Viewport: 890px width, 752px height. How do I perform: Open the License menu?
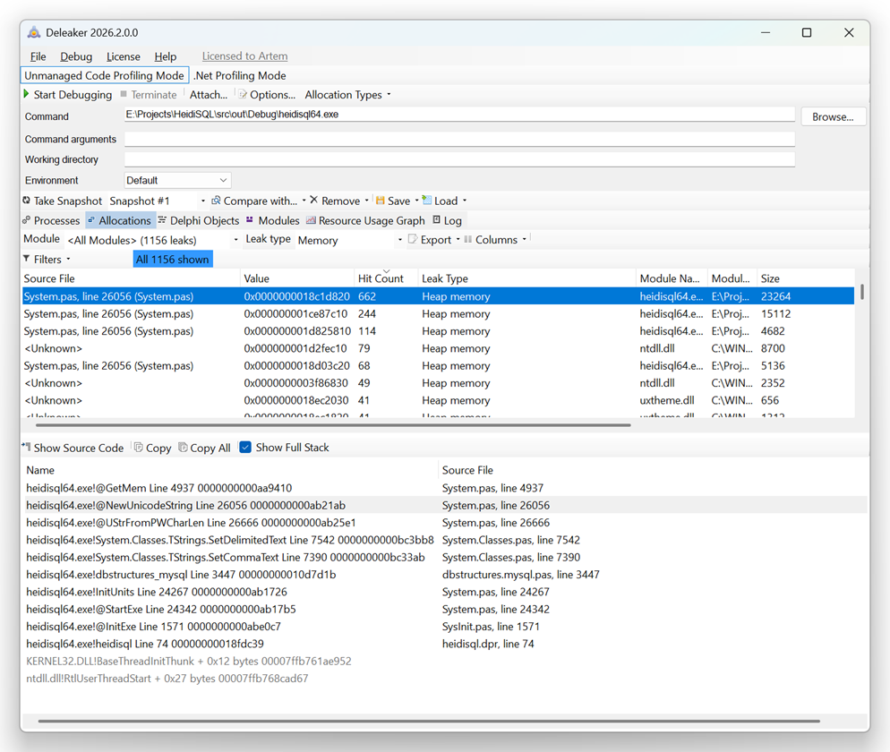tap(124, 56)
